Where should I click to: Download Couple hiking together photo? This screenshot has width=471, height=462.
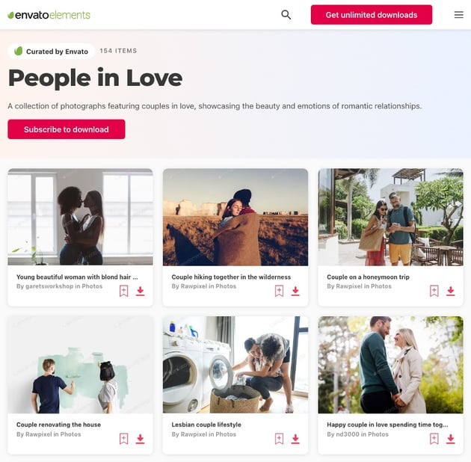295,291
